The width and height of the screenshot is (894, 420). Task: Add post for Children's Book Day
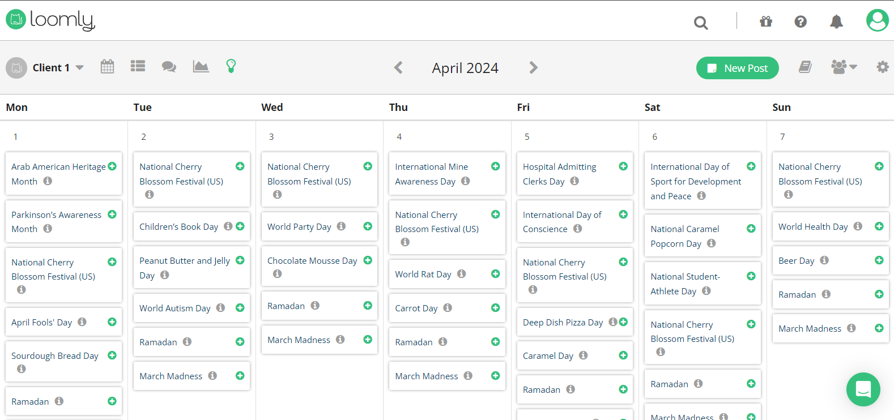[240, 226]
